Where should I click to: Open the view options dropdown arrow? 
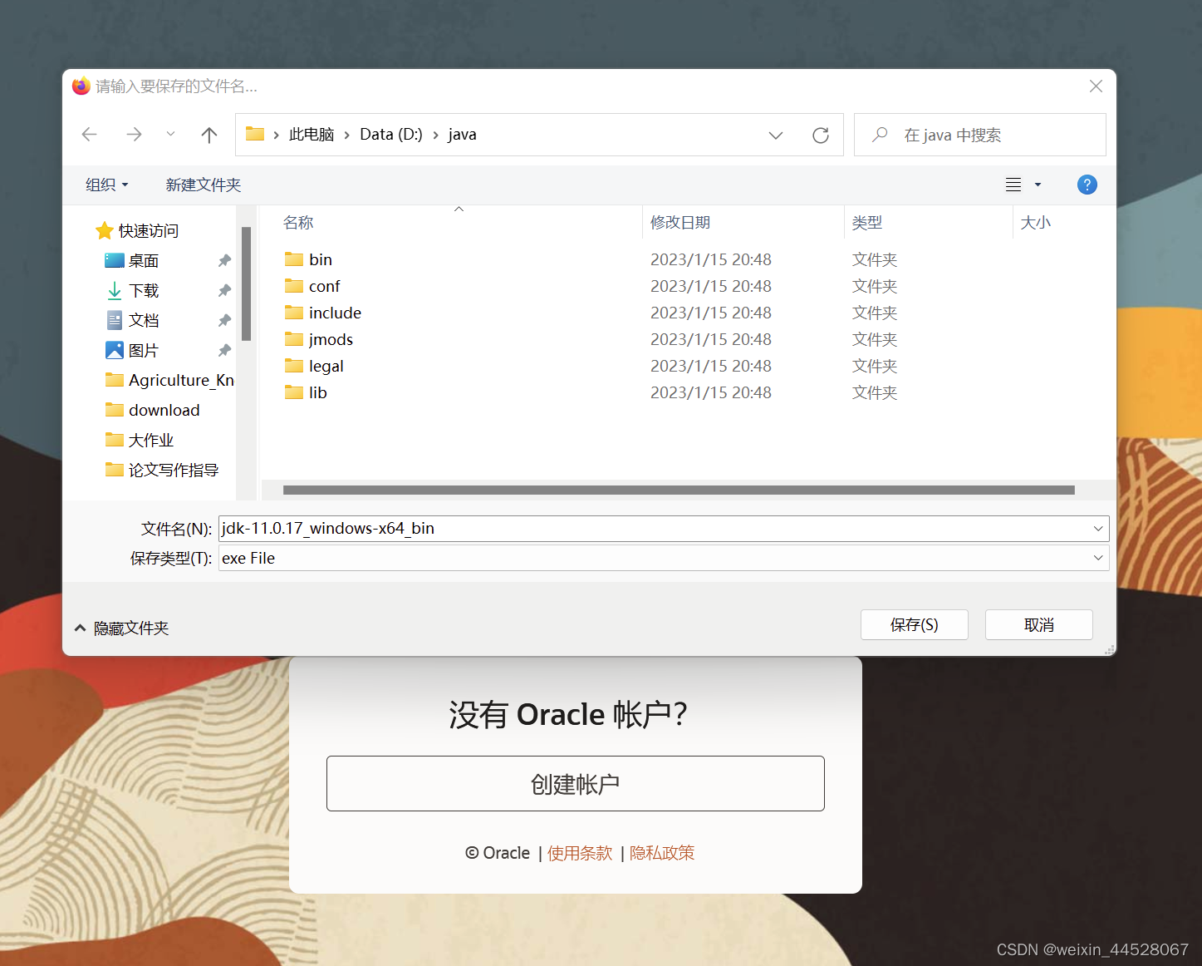tap(1038, 185)
